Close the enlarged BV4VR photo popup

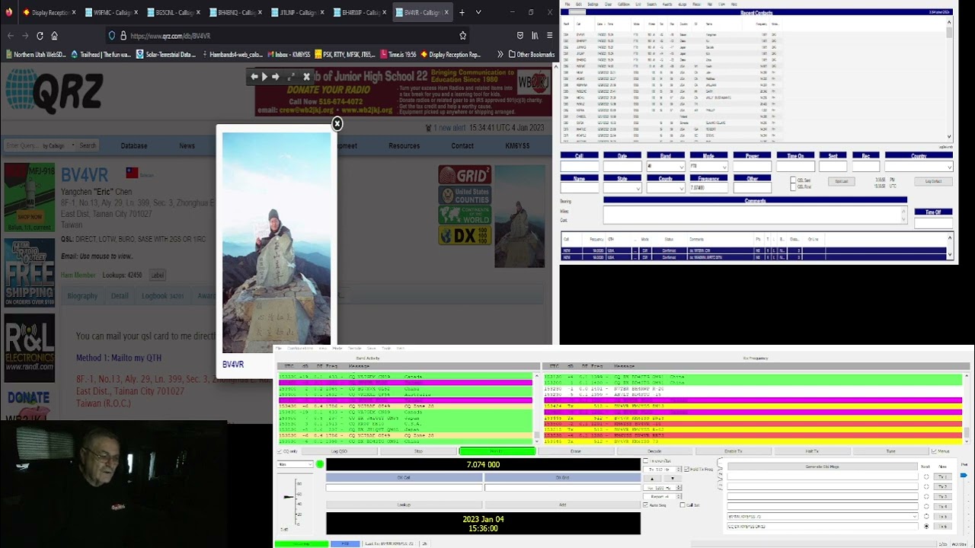[337, 124]
